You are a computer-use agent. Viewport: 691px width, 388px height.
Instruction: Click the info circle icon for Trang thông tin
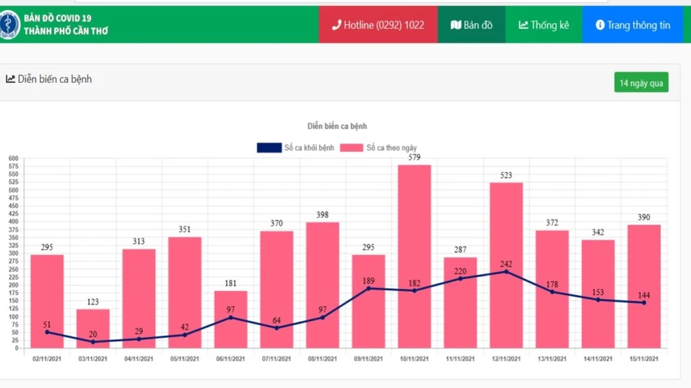[600, 25]
